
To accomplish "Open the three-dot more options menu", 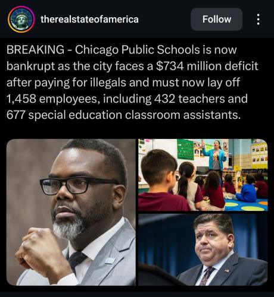I will point(258,20).
